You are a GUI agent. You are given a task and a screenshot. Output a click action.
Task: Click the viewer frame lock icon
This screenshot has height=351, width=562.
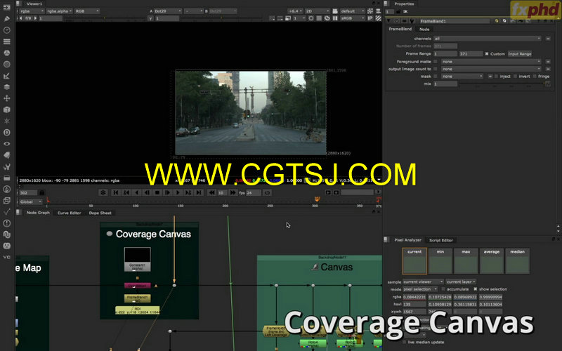(41, 192)
